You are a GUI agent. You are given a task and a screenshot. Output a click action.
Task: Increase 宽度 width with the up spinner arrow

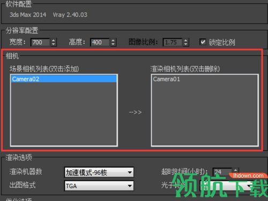point(54,41)
